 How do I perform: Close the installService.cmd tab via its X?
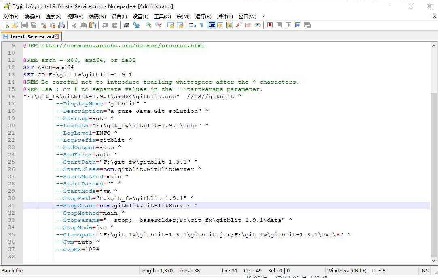click(57, 36)
